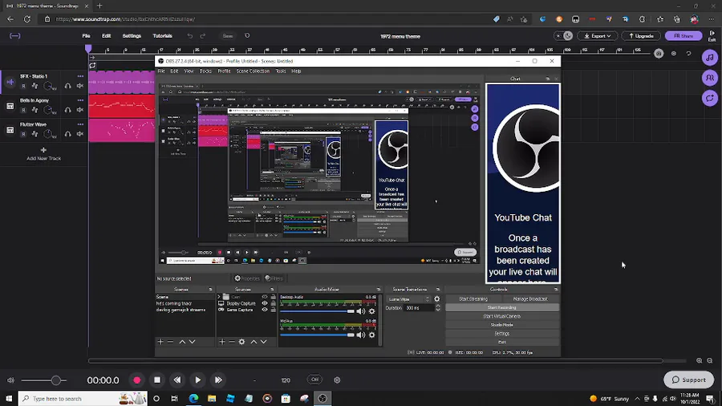Viewport: 722px width, 406px height.
Task: Mute the SFX - Static 1 track
Action: (x=80, y=86)
